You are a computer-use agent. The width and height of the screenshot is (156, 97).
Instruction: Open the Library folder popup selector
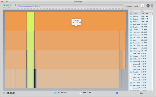(10, 5)
